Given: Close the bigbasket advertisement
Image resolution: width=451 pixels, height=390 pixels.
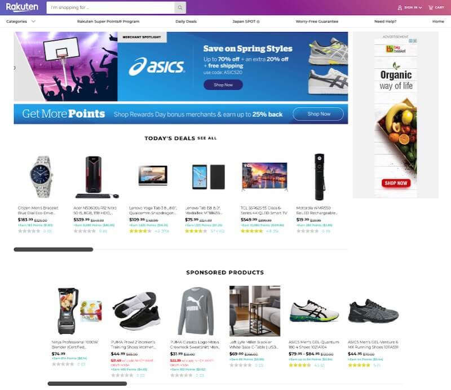Looking at the screenshot, I should point(415,41).
